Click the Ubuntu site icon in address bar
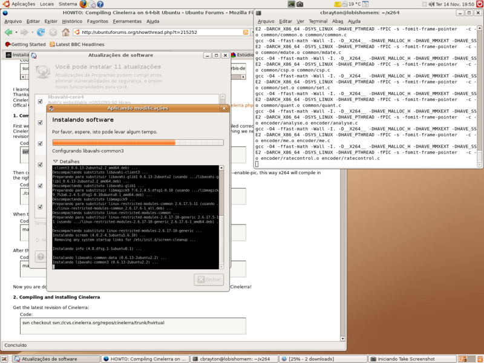Image resolution: width=484 pixels, height=363 pixels. pyautogui.click(x=77, y=32)
